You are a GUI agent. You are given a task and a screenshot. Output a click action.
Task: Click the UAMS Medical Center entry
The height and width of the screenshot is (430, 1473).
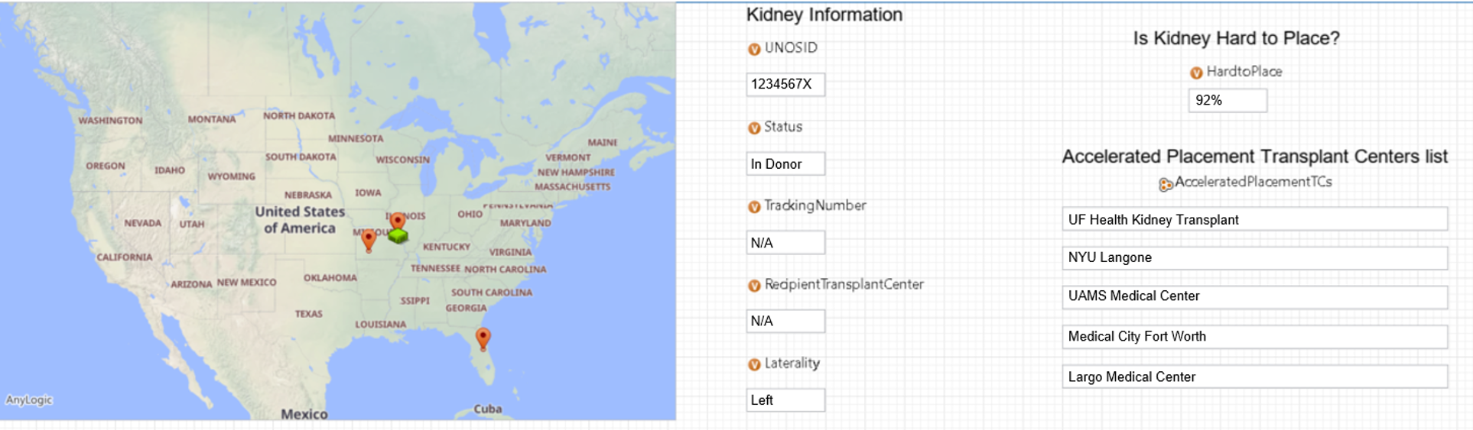[1254, 296]
